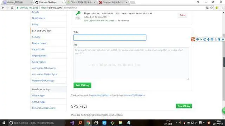225x126 pixels.
Task: Open Saved replies settings
Action: [39, 62]
